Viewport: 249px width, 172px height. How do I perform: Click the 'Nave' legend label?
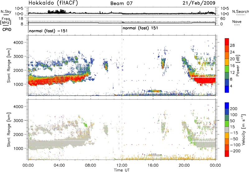pos(237,21)
